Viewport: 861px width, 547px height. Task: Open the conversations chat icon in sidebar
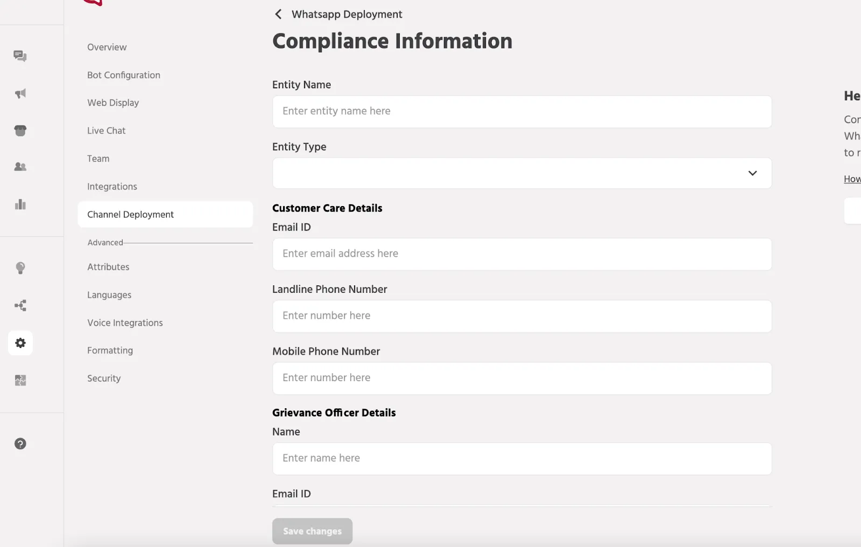tap(20, 56)
